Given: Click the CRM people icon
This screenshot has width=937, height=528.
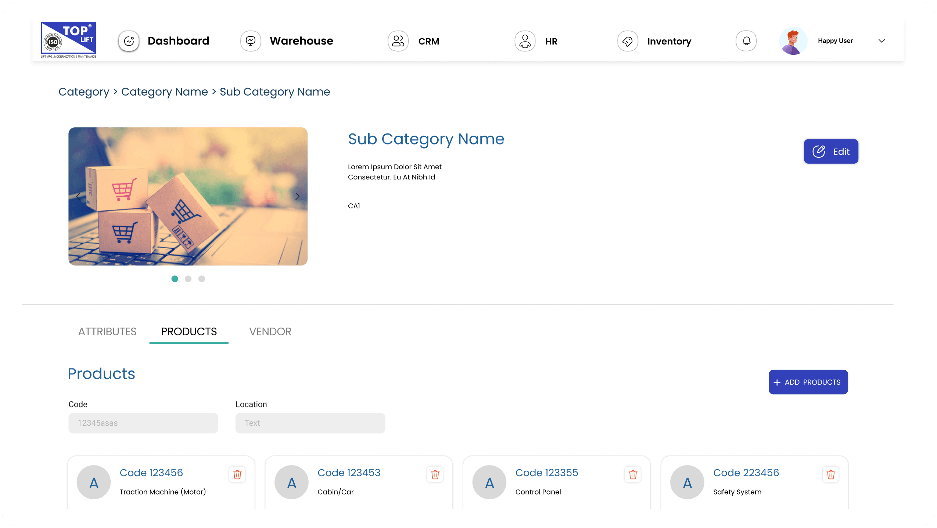Looking at the screenshot, I should (x=398, y=41).
